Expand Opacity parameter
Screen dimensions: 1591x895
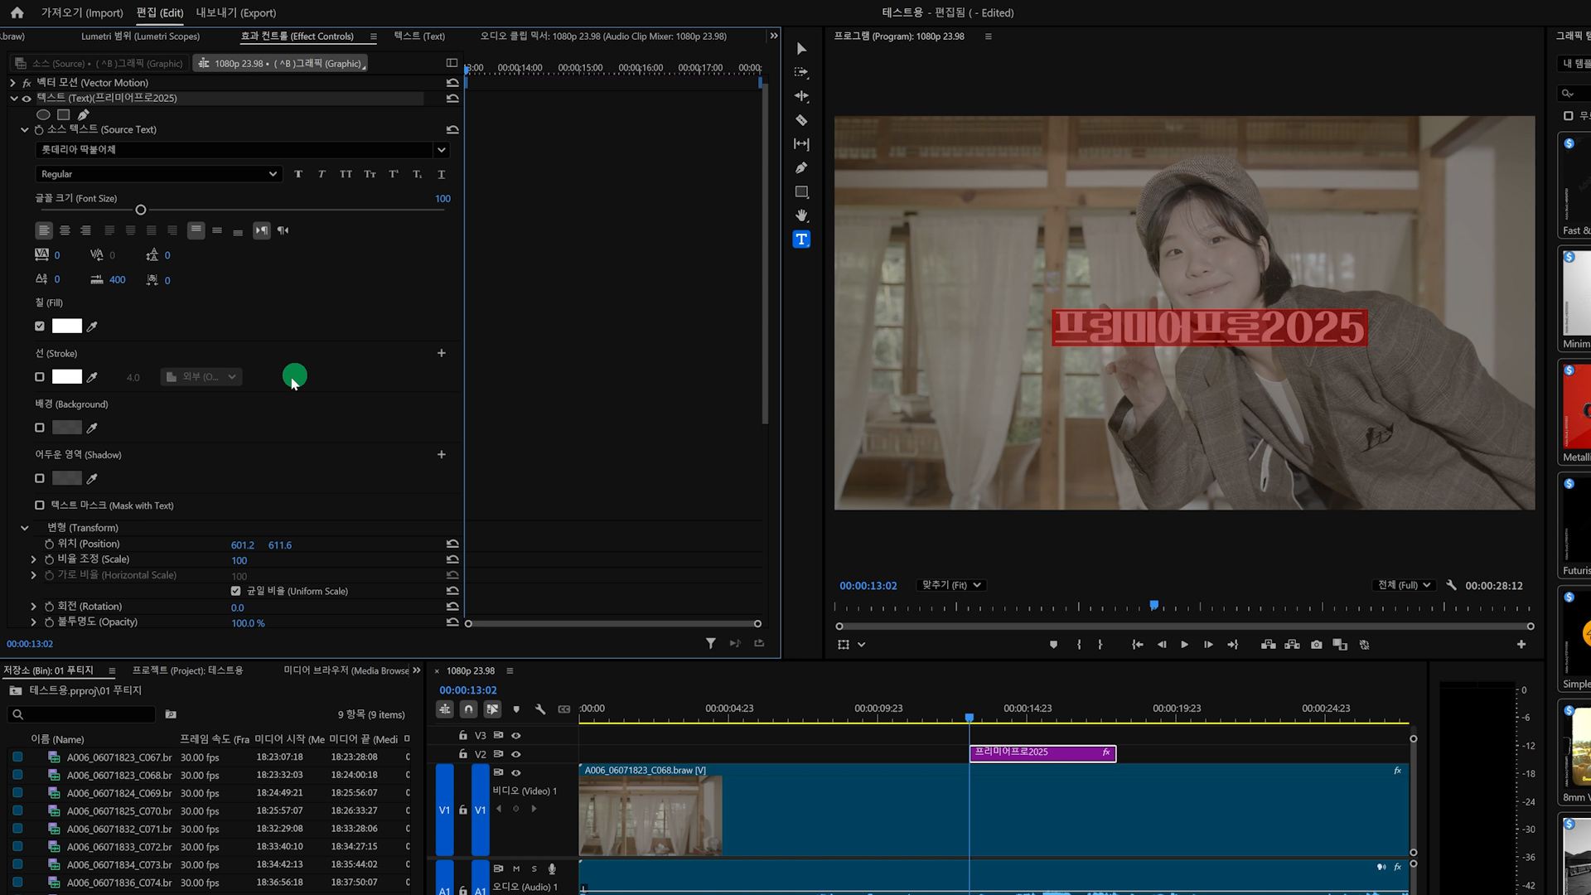(33, 622)
